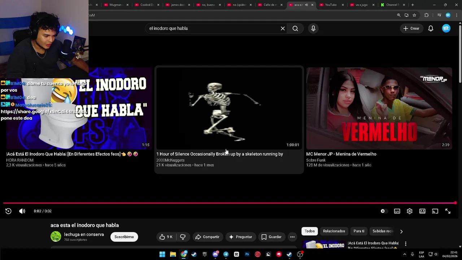Screen dimensions: 462x260
Task: Select the Relacionados filter chip
Action: point(334,231)
